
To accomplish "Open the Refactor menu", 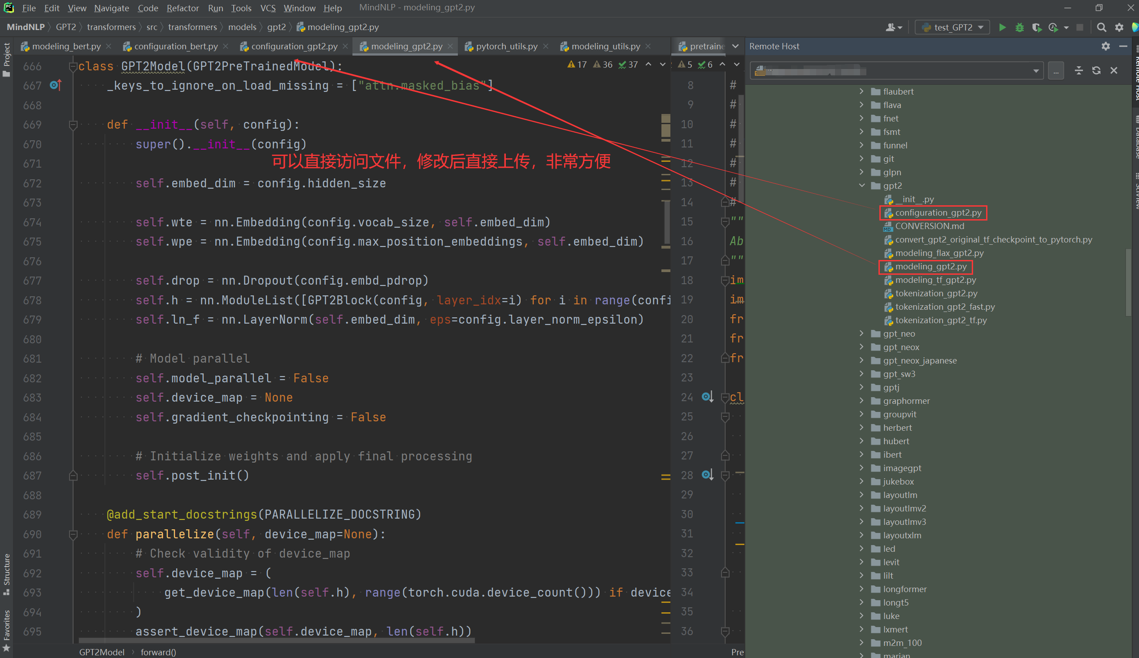I will 182,8.
